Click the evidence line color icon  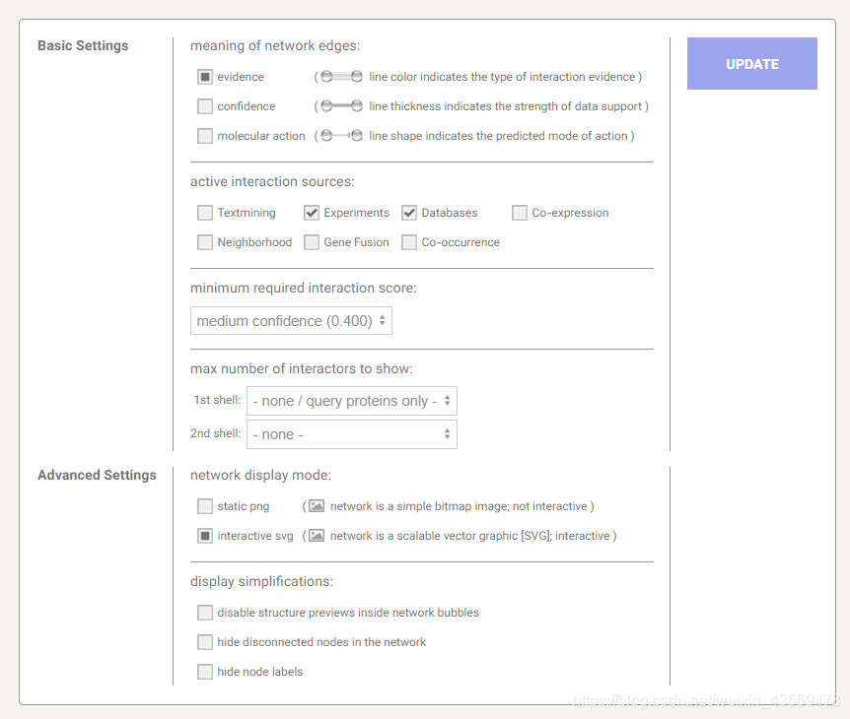pyautogui.click(x=341, y=77)
